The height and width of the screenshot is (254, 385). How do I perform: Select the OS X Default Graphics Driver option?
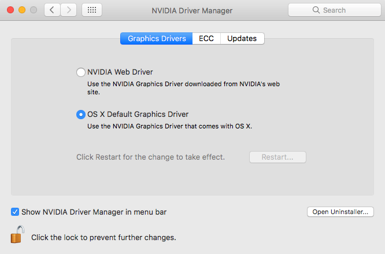click(80, 115)
